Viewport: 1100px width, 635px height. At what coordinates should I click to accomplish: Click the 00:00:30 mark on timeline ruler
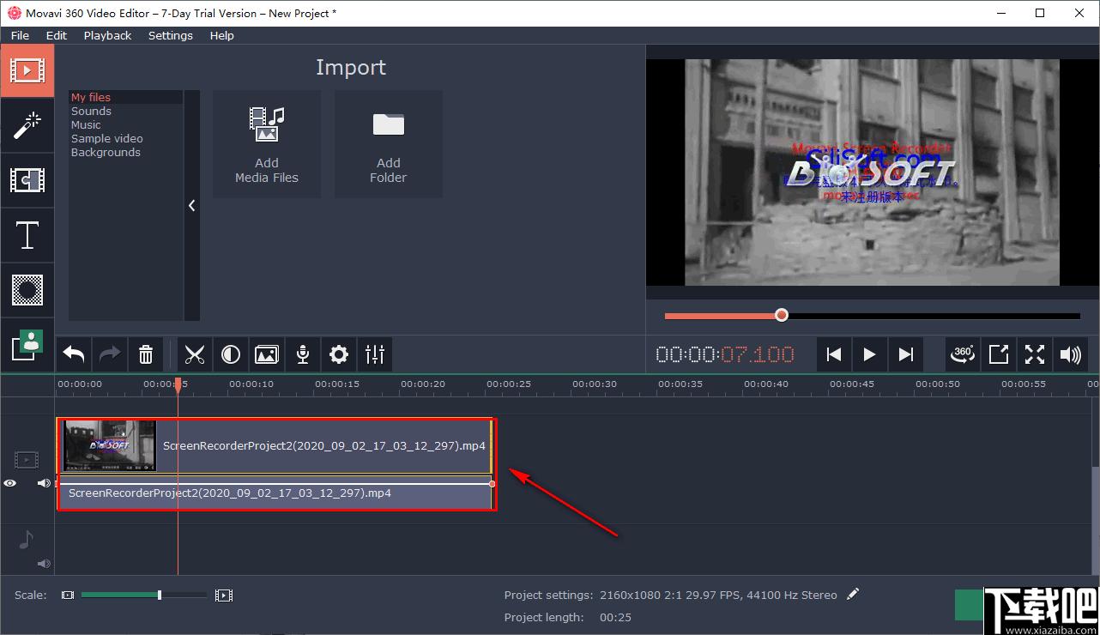[x=594, y=384]
